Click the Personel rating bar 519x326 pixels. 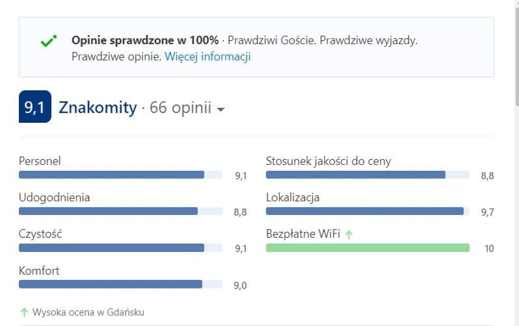click(120, 175)
